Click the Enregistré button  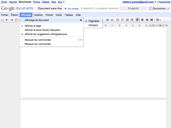pos(133,8)
